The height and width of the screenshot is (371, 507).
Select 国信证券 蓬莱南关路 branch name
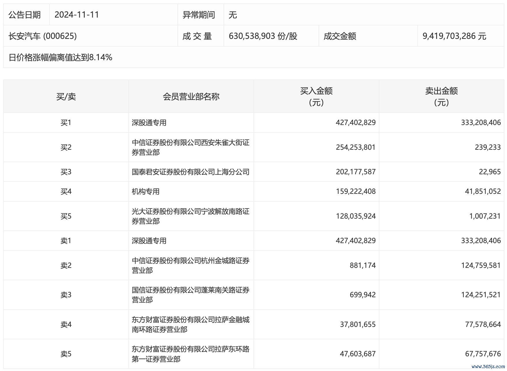190,295
